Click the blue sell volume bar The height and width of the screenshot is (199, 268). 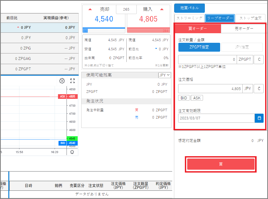pos(85,31)
